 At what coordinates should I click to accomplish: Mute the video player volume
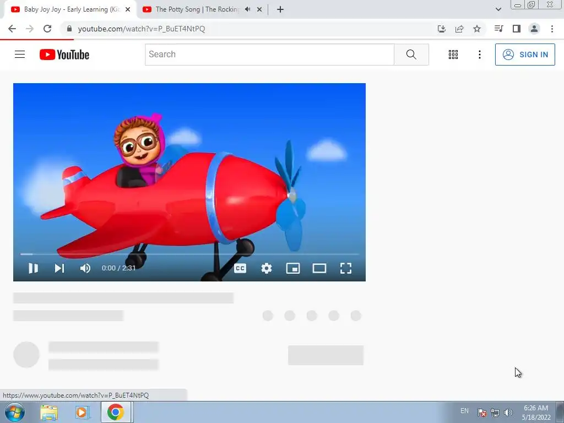coord(85,268)
